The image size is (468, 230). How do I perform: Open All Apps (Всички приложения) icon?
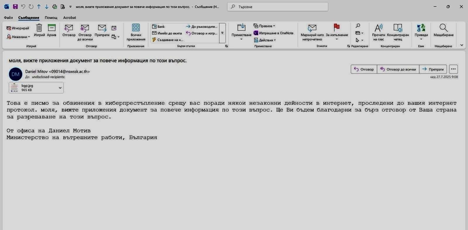point(136,28)
